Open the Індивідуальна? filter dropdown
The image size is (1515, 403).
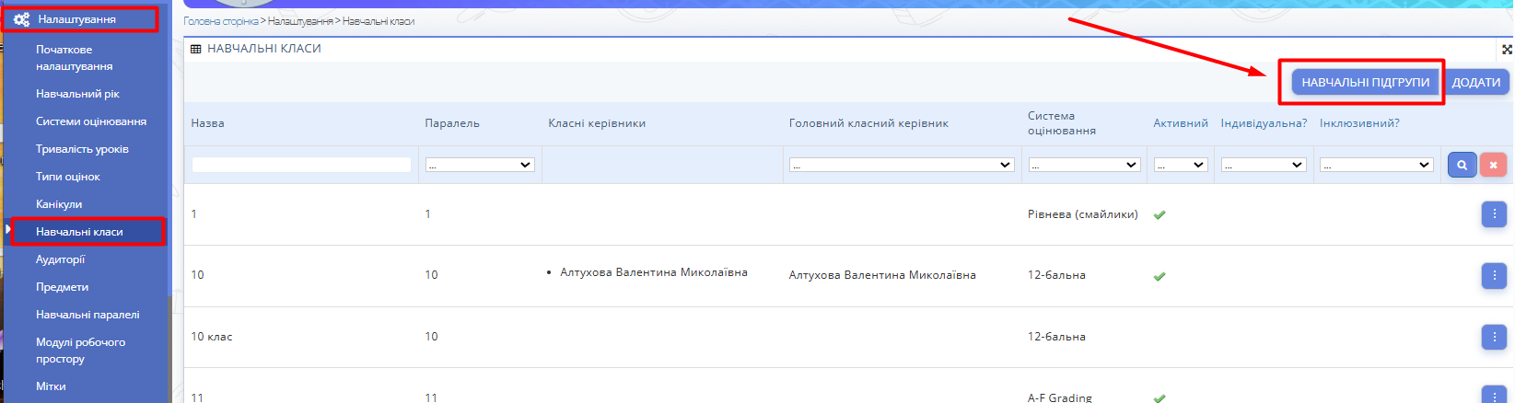pos(1263,165)
